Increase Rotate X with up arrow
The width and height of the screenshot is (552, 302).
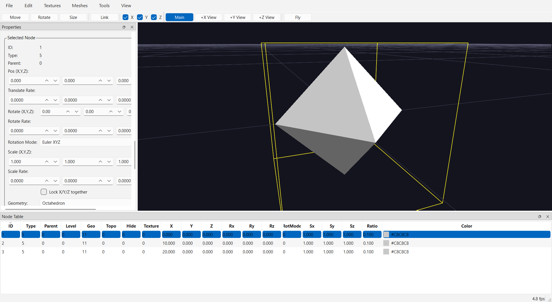(68, 111)
